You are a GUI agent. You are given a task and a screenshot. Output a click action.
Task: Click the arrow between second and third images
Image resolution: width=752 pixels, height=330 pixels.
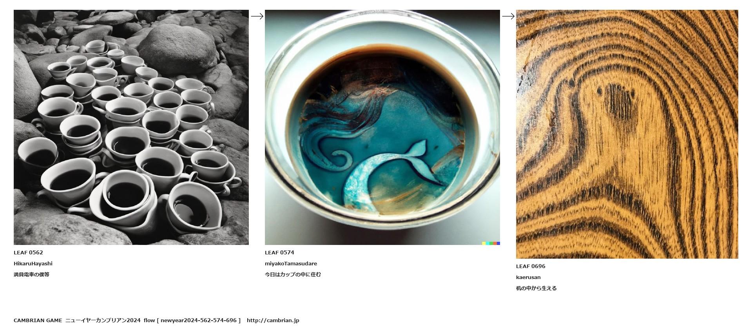tap(508, 16)
